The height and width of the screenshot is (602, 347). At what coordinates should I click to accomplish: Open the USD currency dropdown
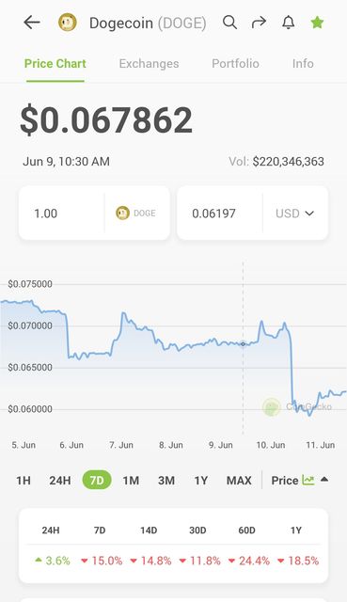point(294,214)
